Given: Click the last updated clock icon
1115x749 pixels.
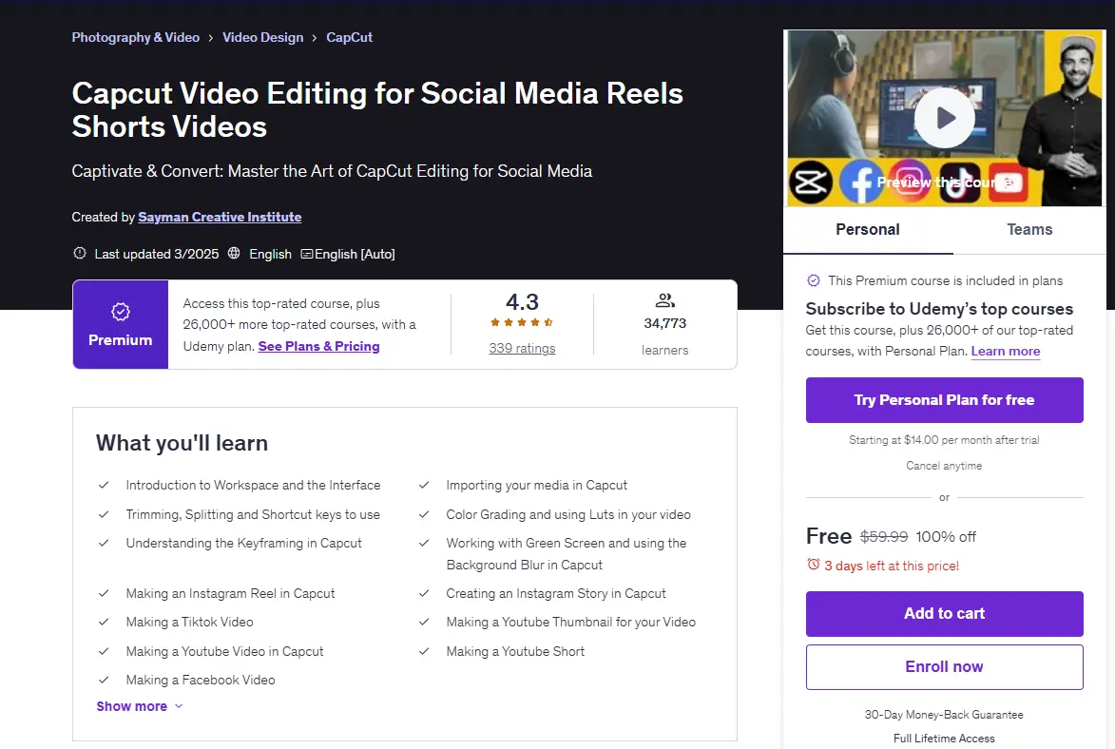Looking at the screenshot, I should click(x=80, y=253).
